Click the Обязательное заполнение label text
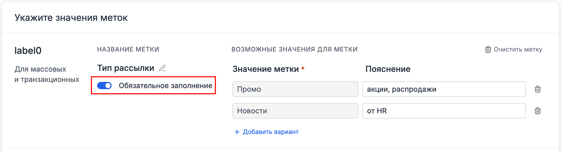 165,86
